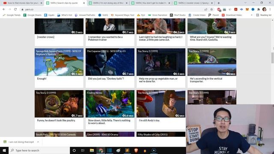Open the Create Video bookmark
274x154 pixels.
pos(197,15)
